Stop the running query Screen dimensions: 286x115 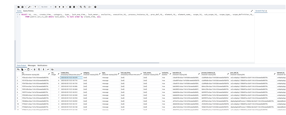tap(56, 7)
